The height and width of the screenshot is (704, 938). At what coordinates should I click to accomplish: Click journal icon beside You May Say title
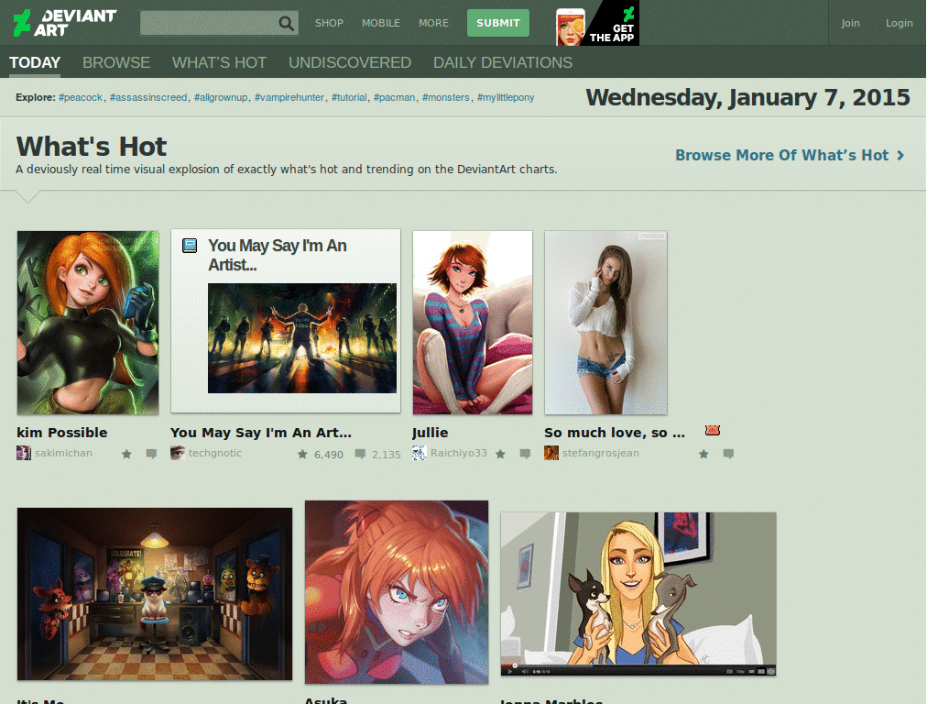[x=190, y=246]
